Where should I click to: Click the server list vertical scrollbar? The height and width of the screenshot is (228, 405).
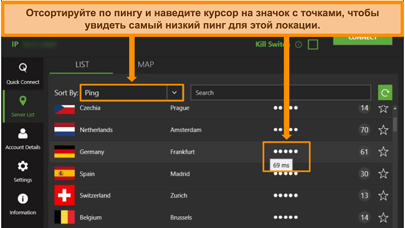pos(395,125)
